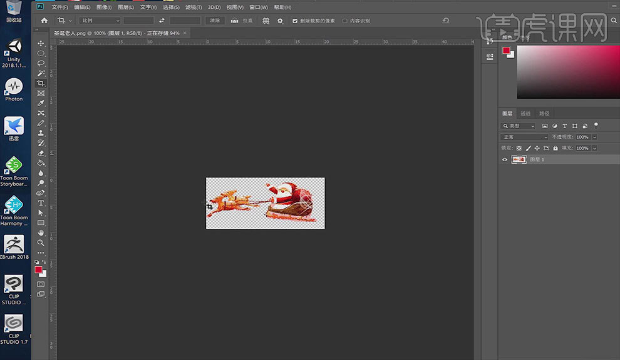Screen dimensions: 620x360
Task: Click foreground swatch in color panel
Action: coord(506,51)
